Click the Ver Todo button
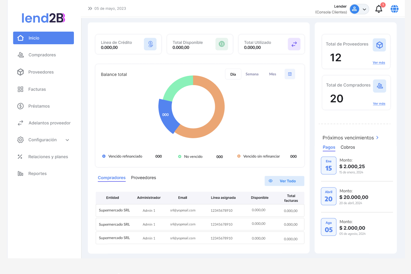This screenshot has height=274, width=411. [284, 181]
